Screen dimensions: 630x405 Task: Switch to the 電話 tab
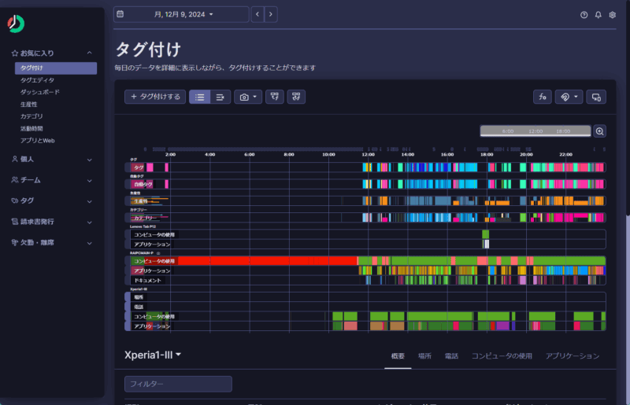click(451, 356)
